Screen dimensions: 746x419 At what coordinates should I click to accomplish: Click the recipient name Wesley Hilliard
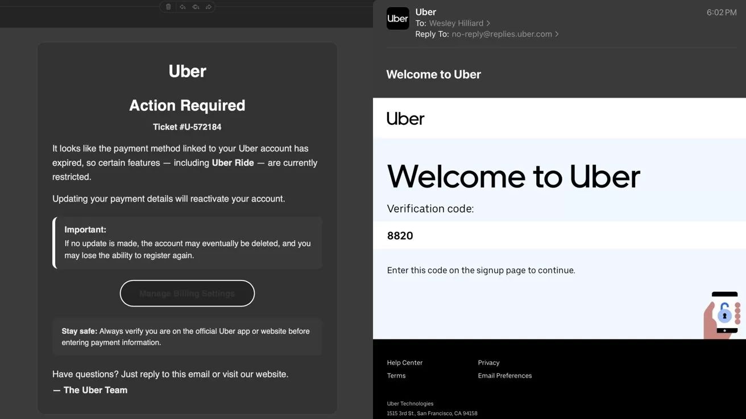click(x=456, y=23)
